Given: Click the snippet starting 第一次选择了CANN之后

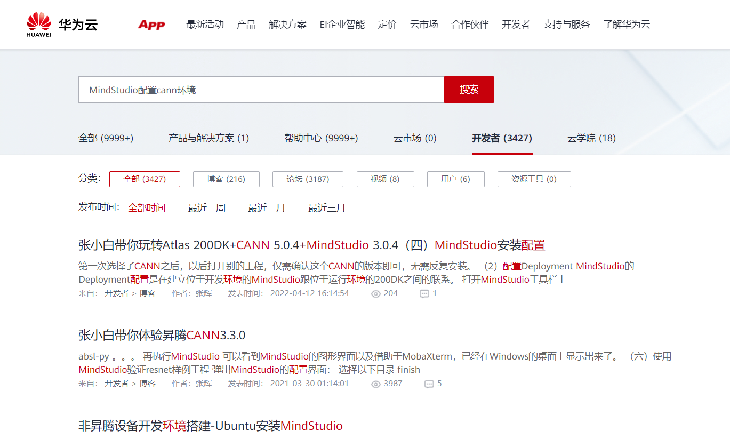Looking at the screenshot, I should (356, 273).
